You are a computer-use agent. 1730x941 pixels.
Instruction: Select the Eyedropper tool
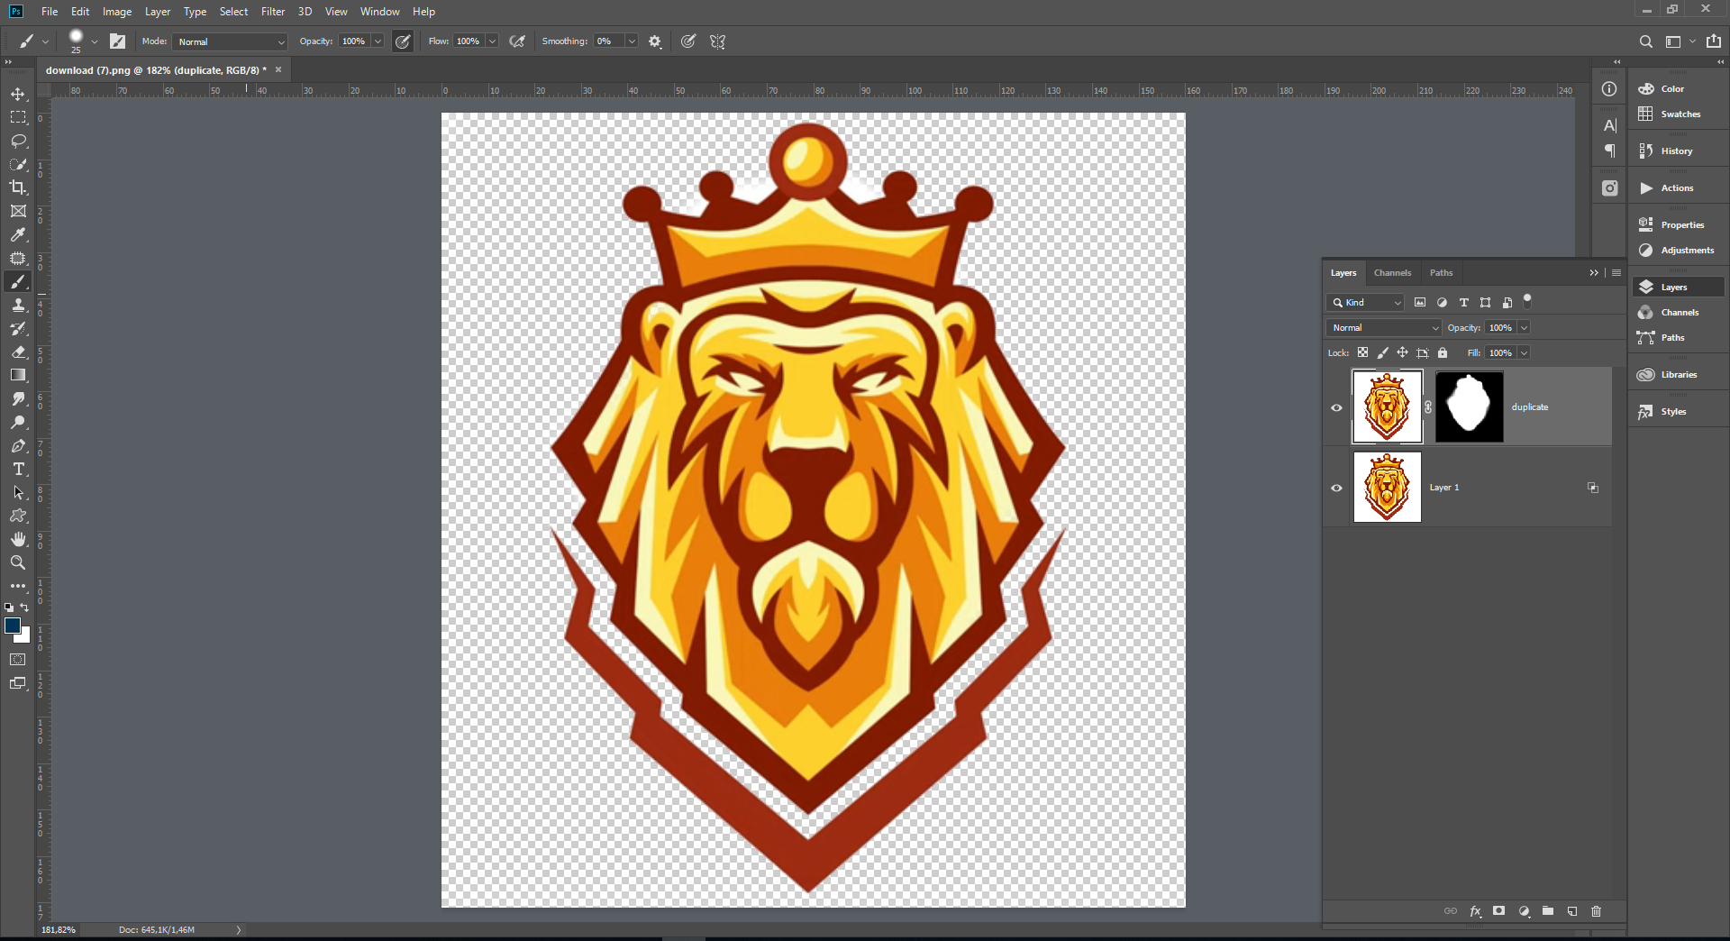tap(18, 234)
